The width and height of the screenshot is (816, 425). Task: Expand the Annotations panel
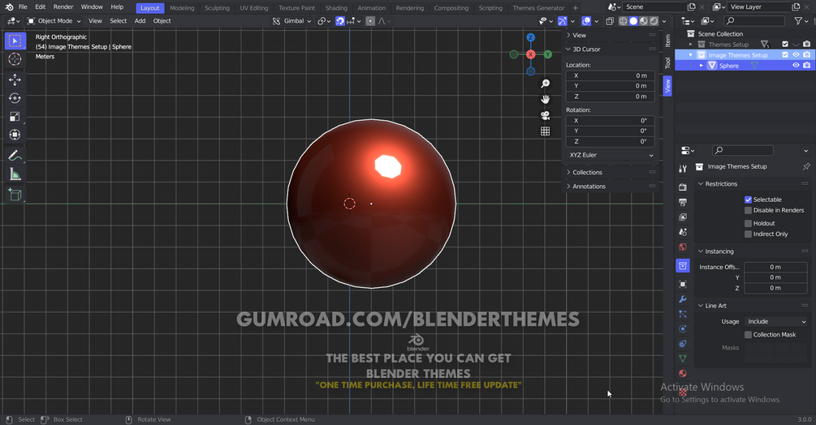pyautogui.click(x=568, y=187)
